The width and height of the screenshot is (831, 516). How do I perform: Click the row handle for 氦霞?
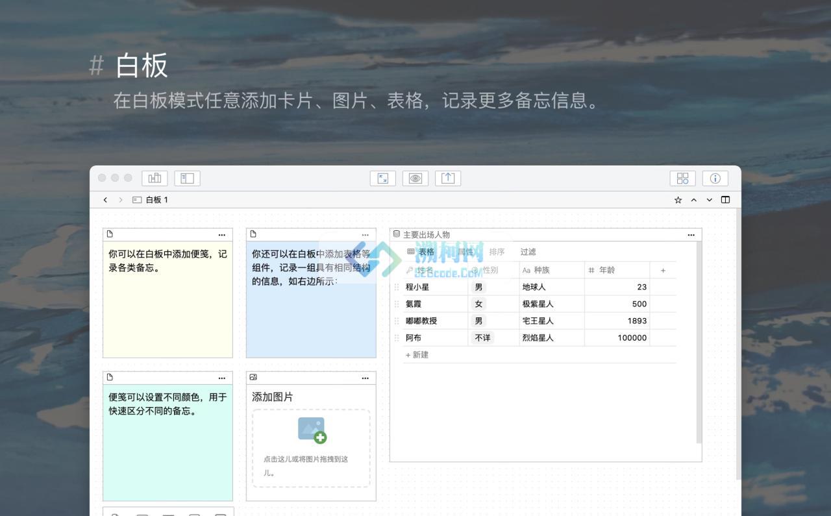(x=397, y=304)
